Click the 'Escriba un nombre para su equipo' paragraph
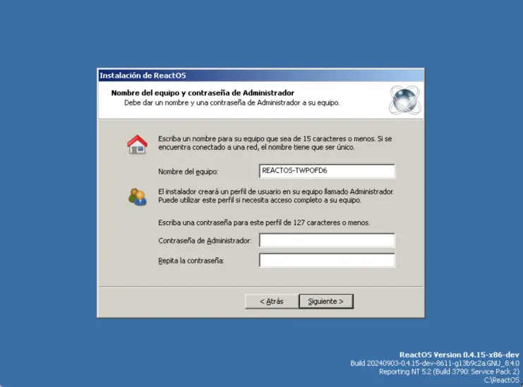This screenshot has height=387, width=523. 275,143
